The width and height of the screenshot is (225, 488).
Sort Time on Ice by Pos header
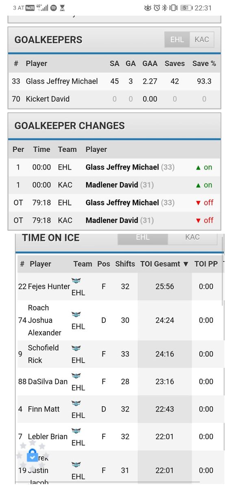pos(104,264)
